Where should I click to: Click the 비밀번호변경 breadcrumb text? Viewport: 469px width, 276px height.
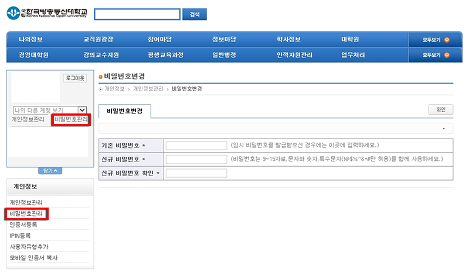pyautogui.click(x=186, y=89)
